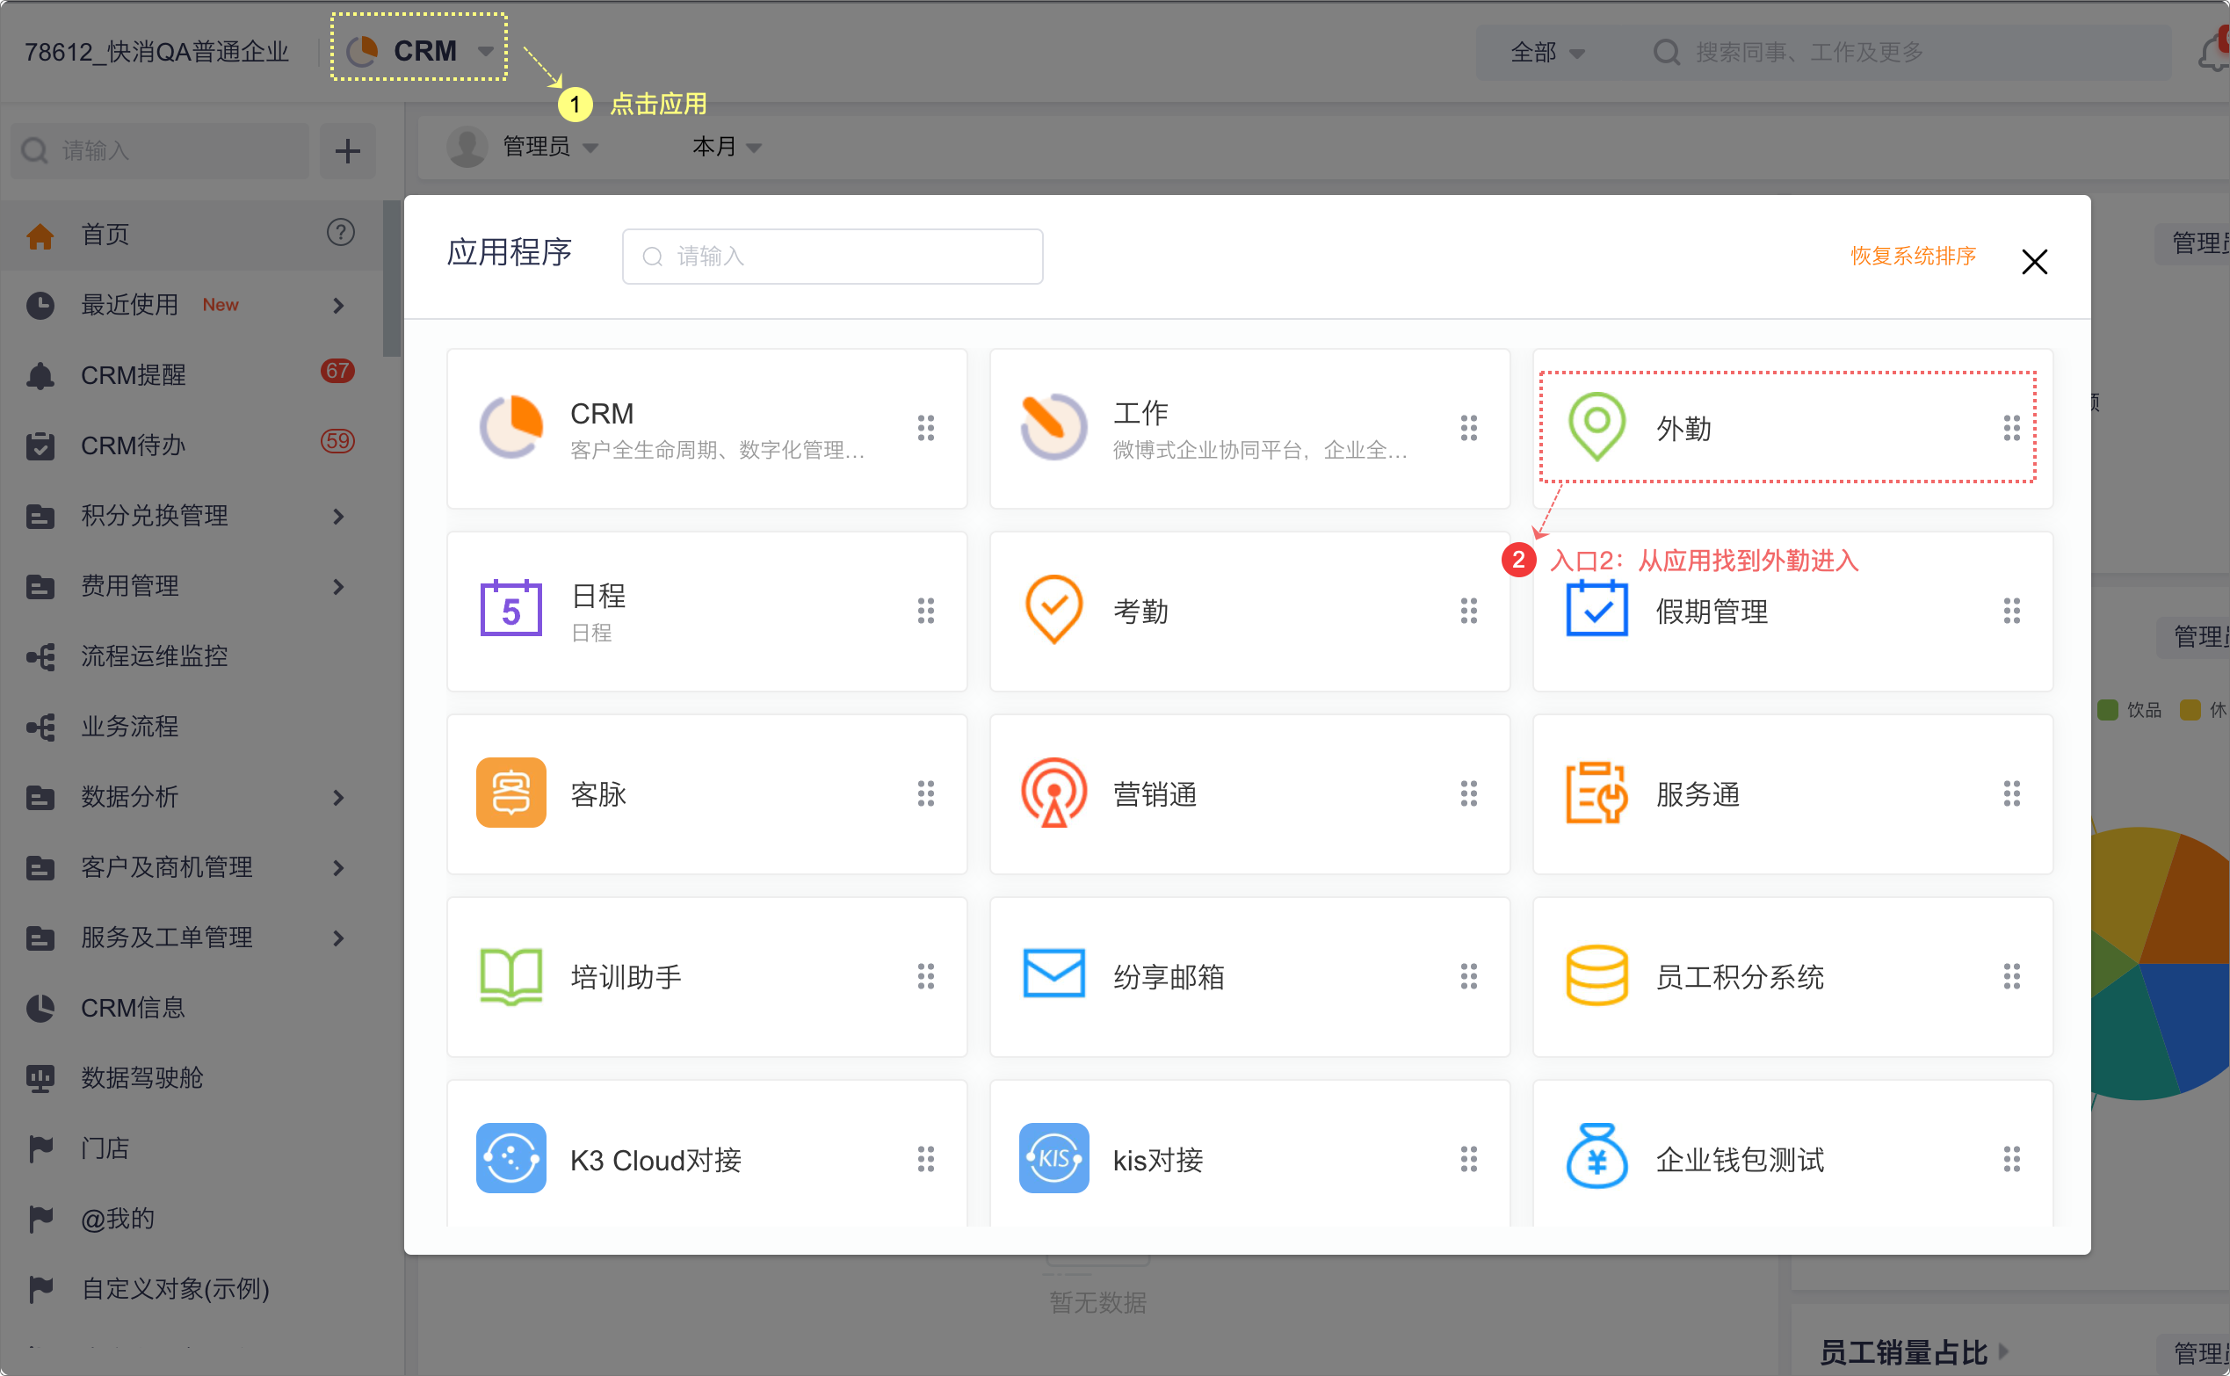Open the 纷享邮箱 mail icon
This screenshot has height=1376, width=2230.
coord(1053,974)
